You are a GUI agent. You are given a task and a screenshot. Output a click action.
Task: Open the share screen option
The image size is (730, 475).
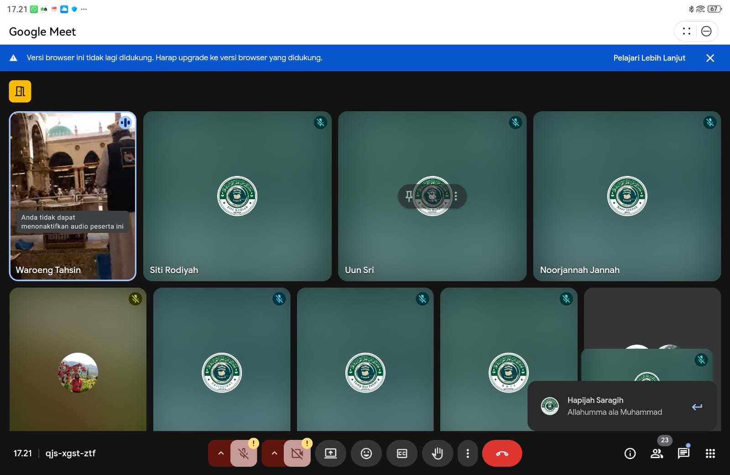click(330, 453)
